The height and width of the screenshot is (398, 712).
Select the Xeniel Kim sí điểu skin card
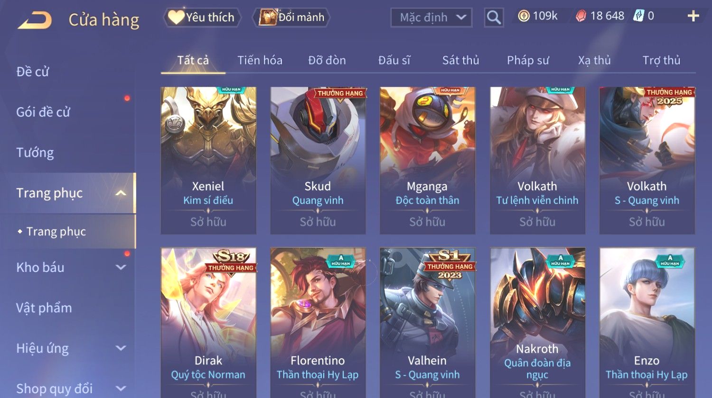coord(208,160)
